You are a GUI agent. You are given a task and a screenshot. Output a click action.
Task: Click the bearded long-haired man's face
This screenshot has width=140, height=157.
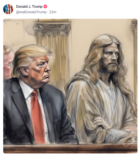[x=111, y=58]
